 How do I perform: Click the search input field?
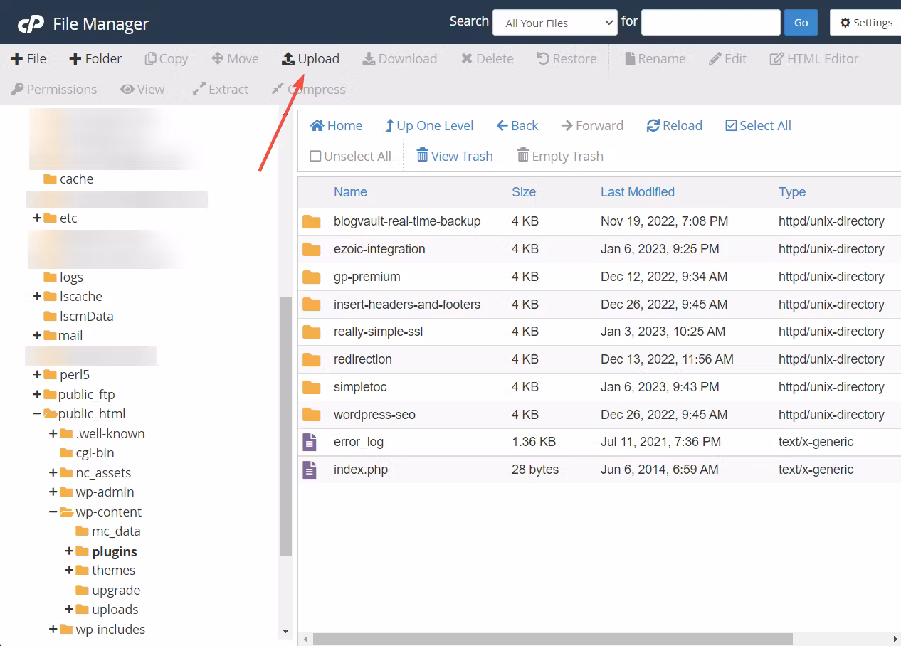[710, 22]
